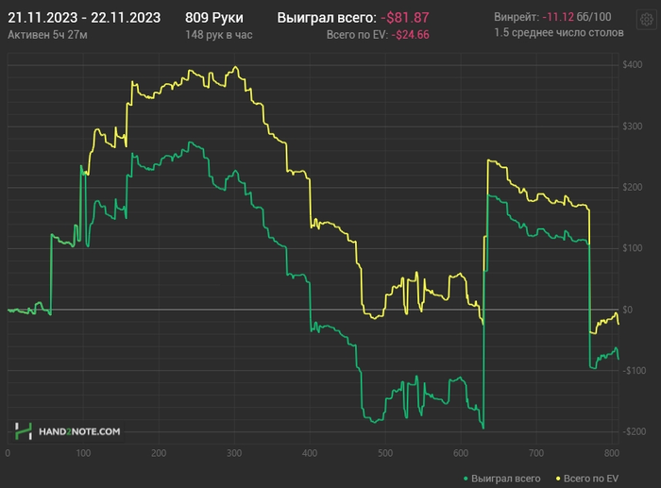
Task: Click the "148 рук в час" stat
Action: pyautogui.click(x=221, y=35)
